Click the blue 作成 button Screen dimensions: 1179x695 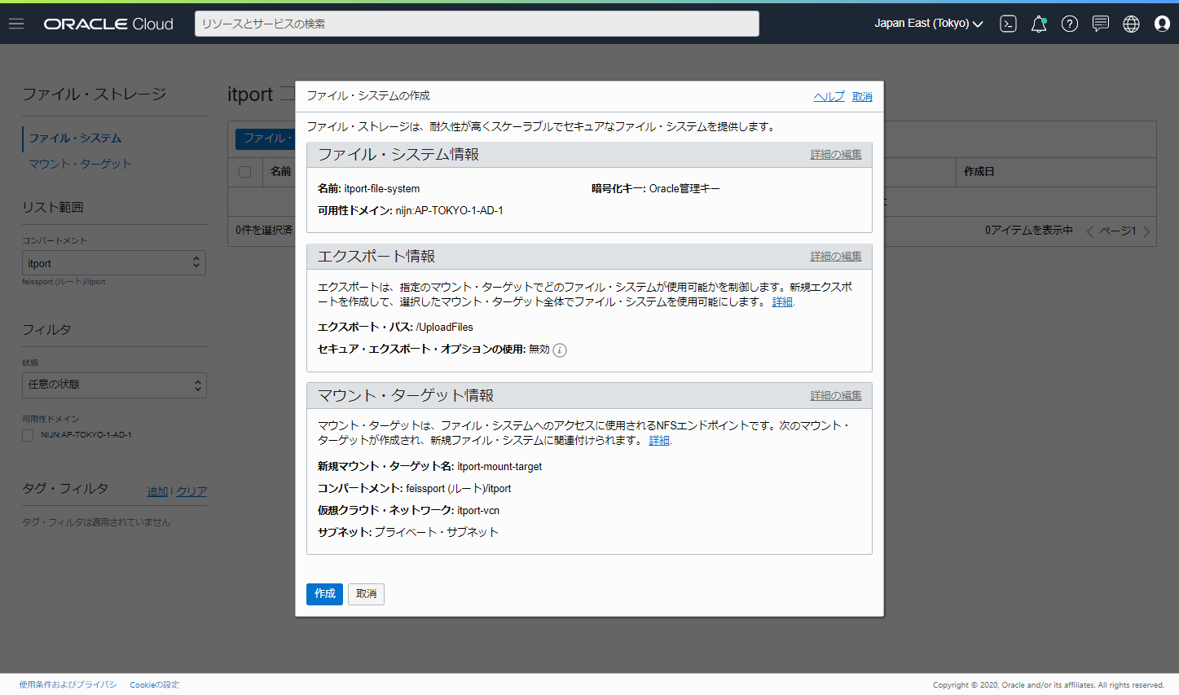[324, 594]
